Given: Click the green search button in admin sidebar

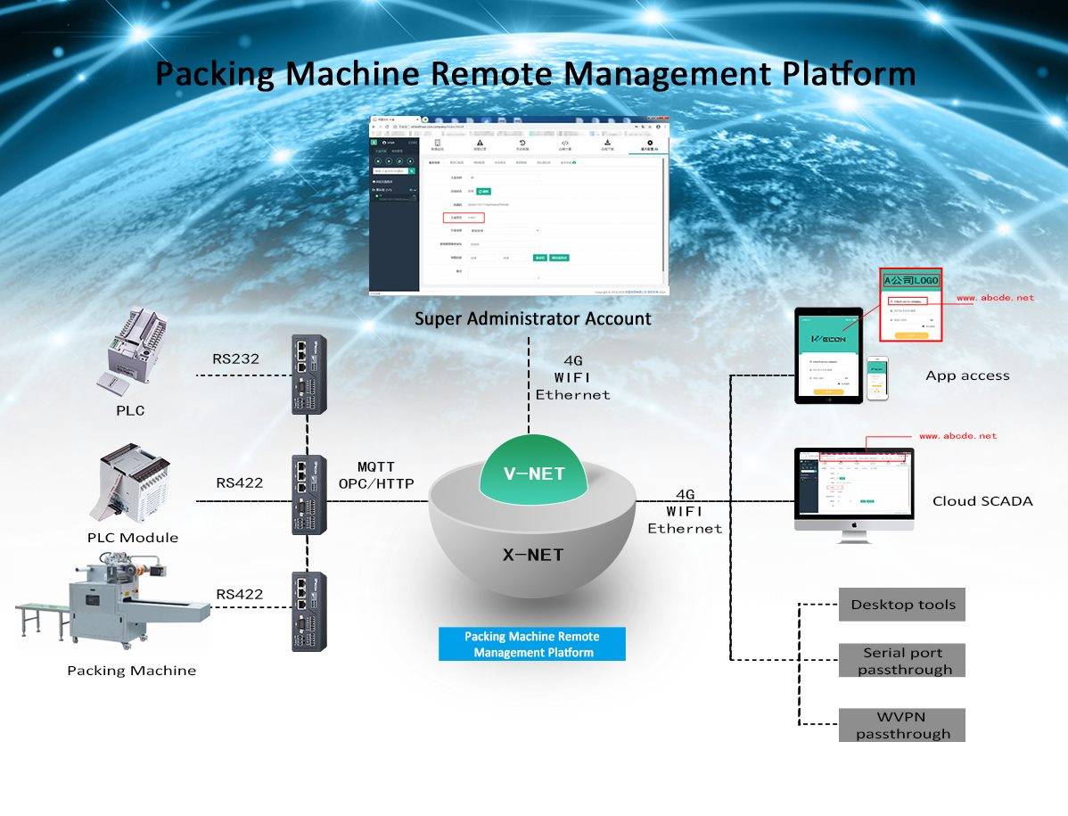Looking at the screenshot, I should coord(411,171).
